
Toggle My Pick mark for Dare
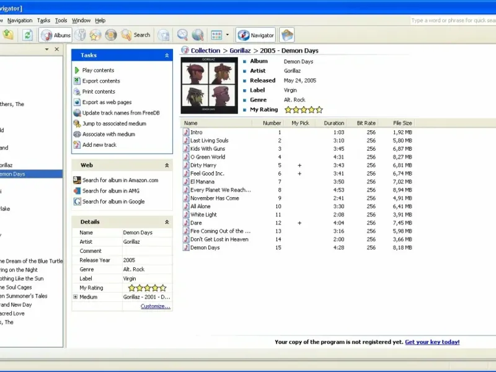(299, 223)
